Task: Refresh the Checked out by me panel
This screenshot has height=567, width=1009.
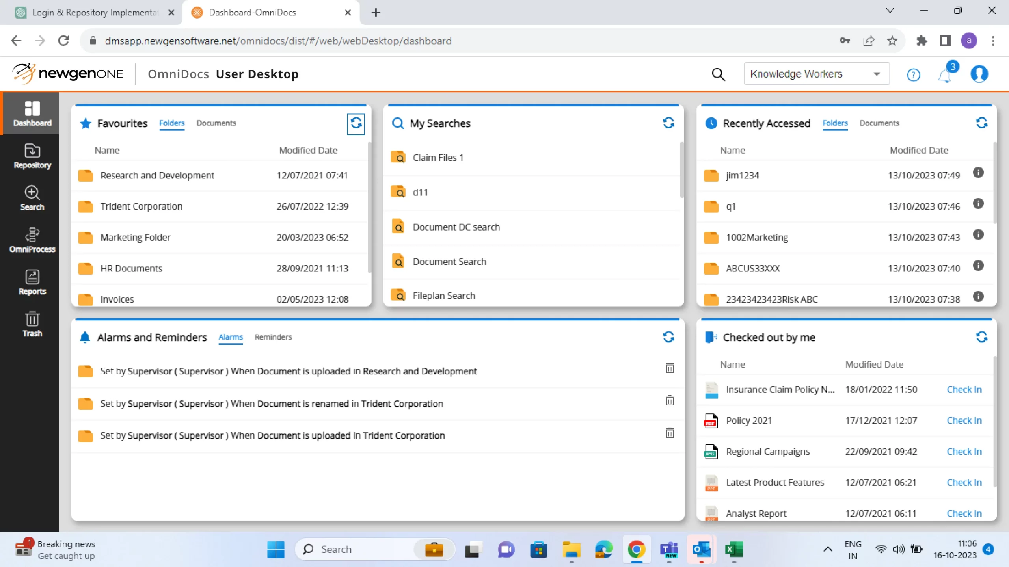Action: (x=981, y=337)
